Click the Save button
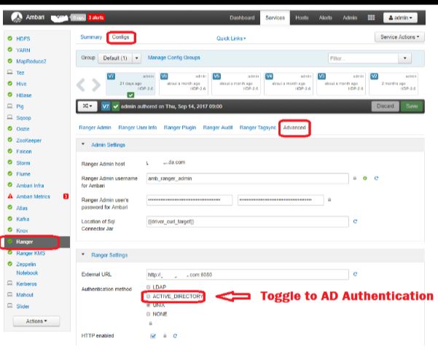The width and height of the screenshot is (438, 351). tap(412, 106)
